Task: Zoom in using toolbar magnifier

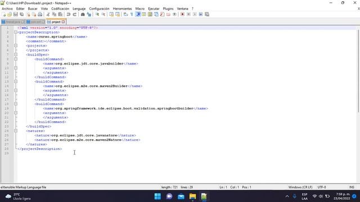Action: [x=97, y=15]
